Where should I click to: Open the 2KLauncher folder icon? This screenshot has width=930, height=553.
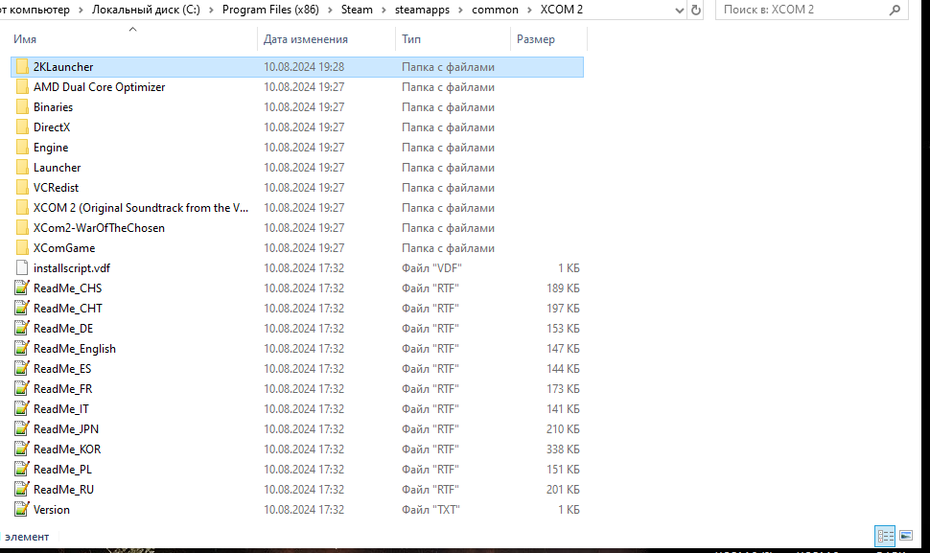[22, 67]
